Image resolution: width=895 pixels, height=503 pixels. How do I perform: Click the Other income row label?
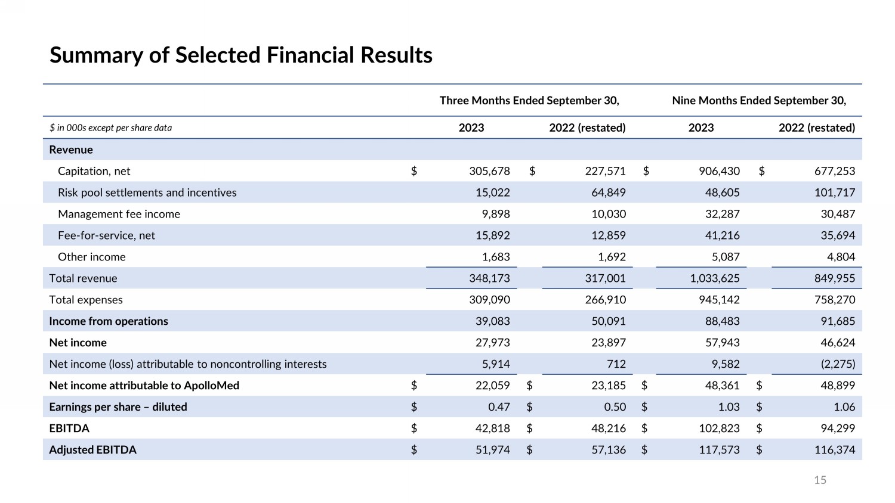click(x=91, y=257)
